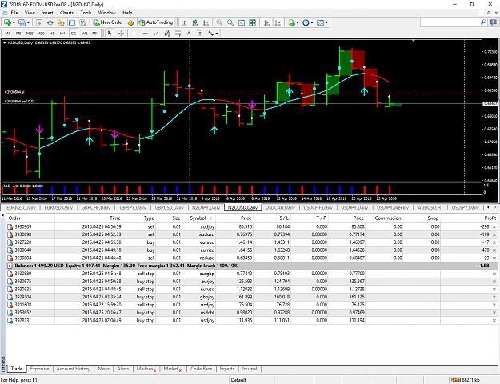Close the Terminal panel with its X

(x=3, y=216)
